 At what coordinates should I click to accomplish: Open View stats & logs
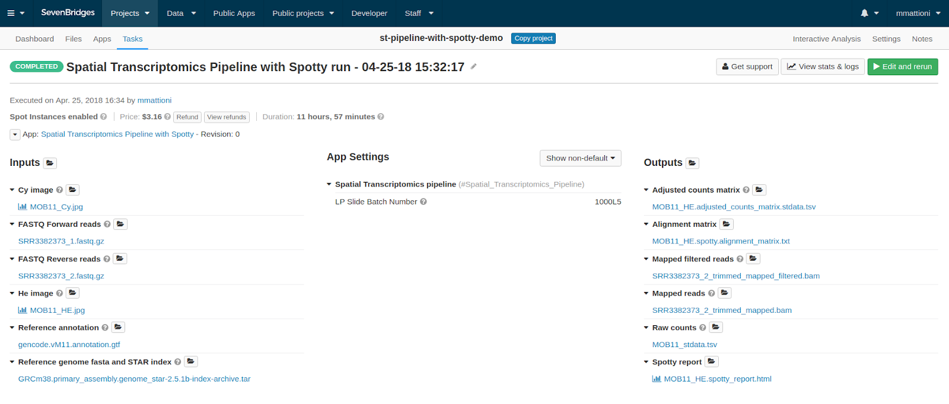tap(823, 66)
